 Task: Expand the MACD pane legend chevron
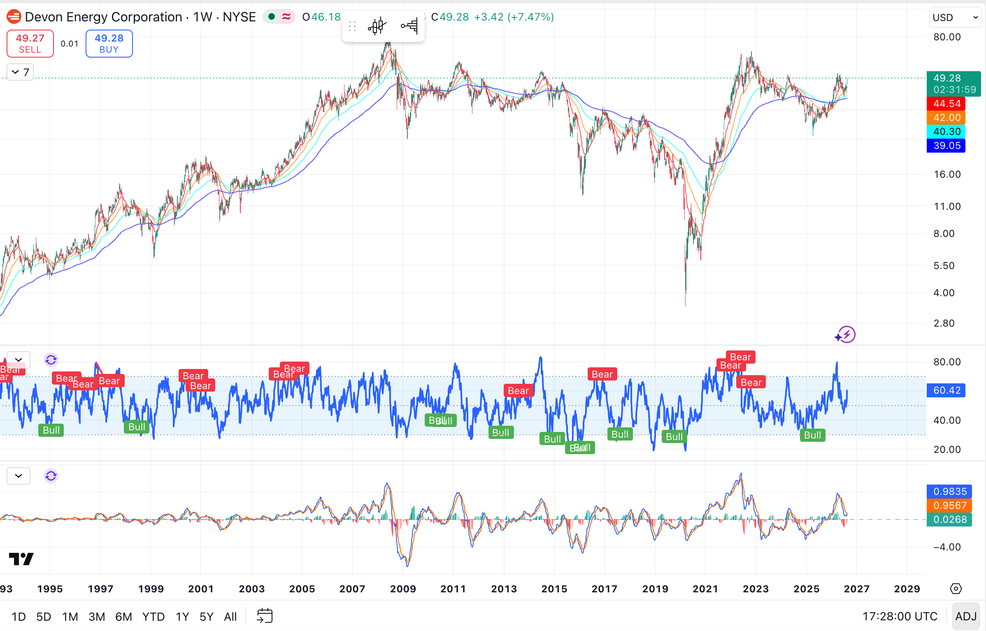pos(19,476)
